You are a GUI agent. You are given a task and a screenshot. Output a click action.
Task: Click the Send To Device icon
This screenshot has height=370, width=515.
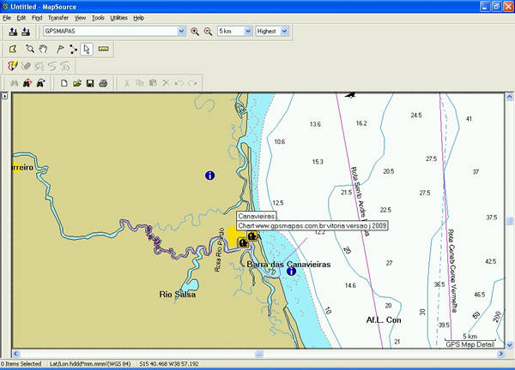tap(13, 32)
